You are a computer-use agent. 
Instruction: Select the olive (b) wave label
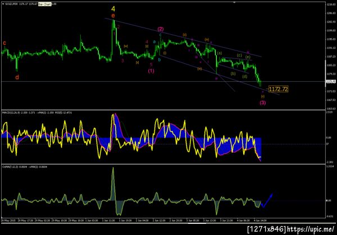pos(233,73)
